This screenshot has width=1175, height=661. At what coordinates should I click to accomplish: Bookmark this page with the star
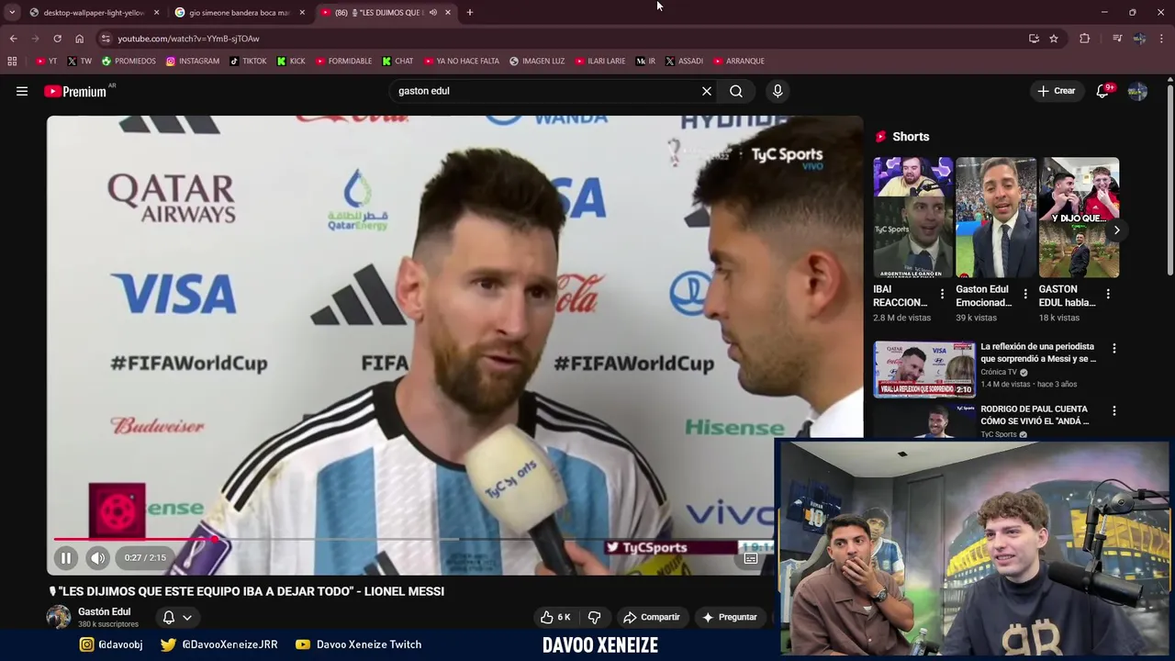(1054, 39)
